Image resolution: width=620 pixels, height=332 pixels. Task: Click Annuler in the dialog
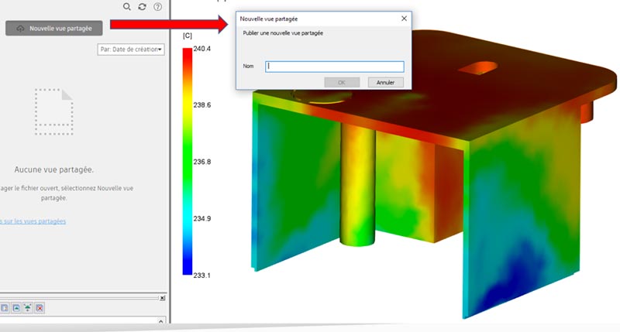(x=385, y=82)
